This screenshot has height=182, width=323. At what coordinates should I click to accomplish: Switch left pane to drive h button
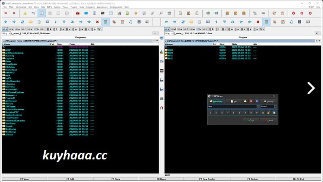(x=36, y=29)
